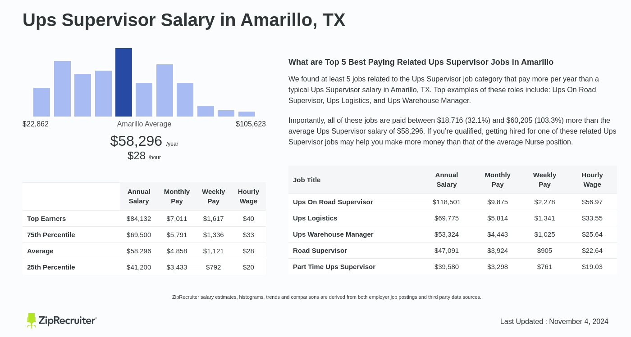Click the Top Earners row label
The width and height of the screenshot is (631, 337).
click(46, 218)
